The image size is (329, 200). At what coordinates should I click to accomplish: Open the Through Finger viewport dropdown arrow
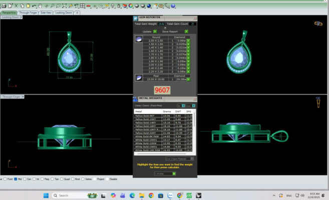23,97
